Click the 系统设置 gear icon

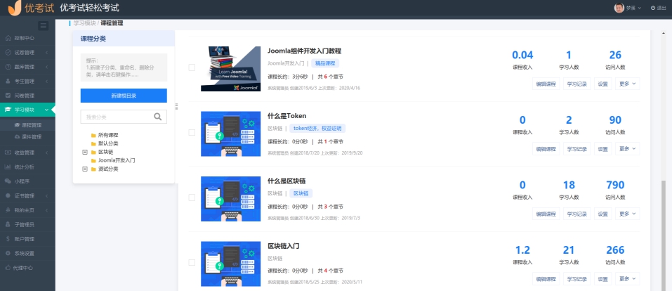point(8,253)
